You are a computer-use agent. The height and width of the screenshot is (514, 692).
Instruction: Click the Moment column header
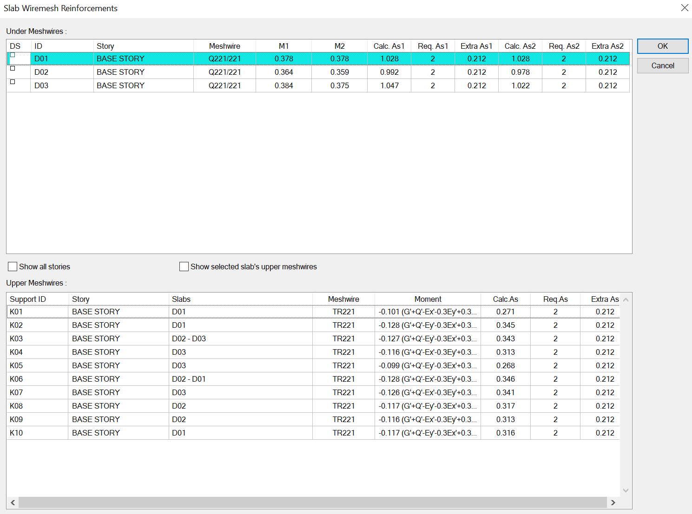[x=428, y=299]
